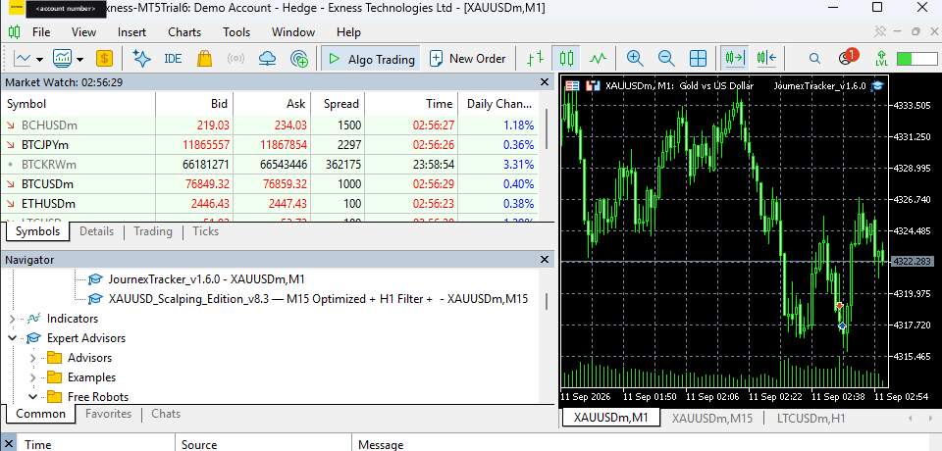Expand the Examples folder
942x451 pixels.
33,377
